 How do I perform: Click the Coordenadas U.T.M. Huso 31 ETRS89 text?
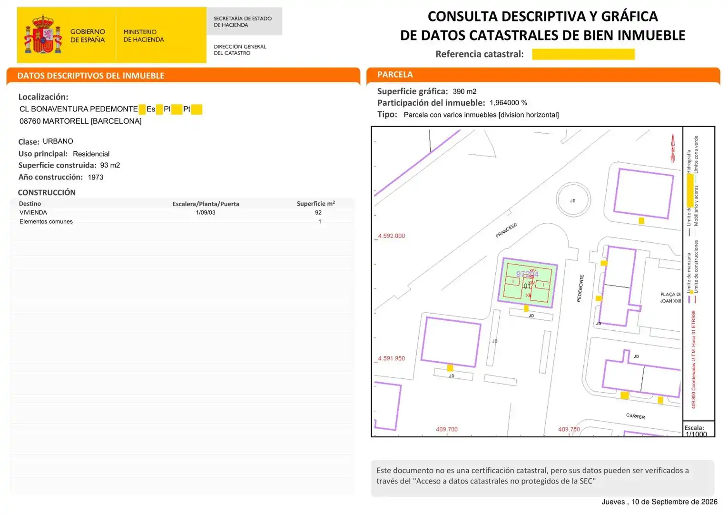(x=693, y=359)
